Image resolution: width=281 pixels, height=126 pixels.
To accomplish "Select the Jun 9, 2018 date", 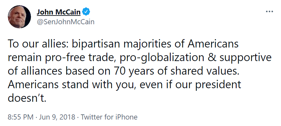I will pyautogui.click(x=57, y=117).
